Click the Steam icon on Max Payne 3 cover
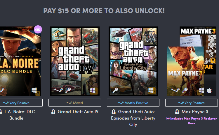The height and width of the screenshot is (135, 219). (175, 90)
